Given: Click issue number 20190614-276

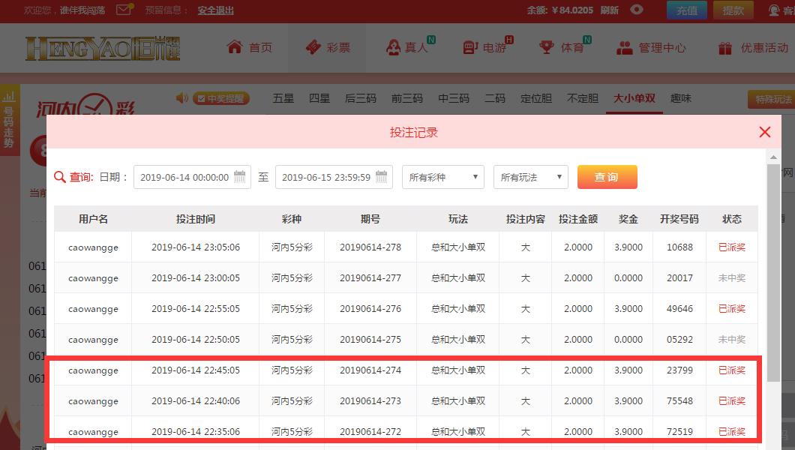Looking at the screenshot, I should click(370, 308).
